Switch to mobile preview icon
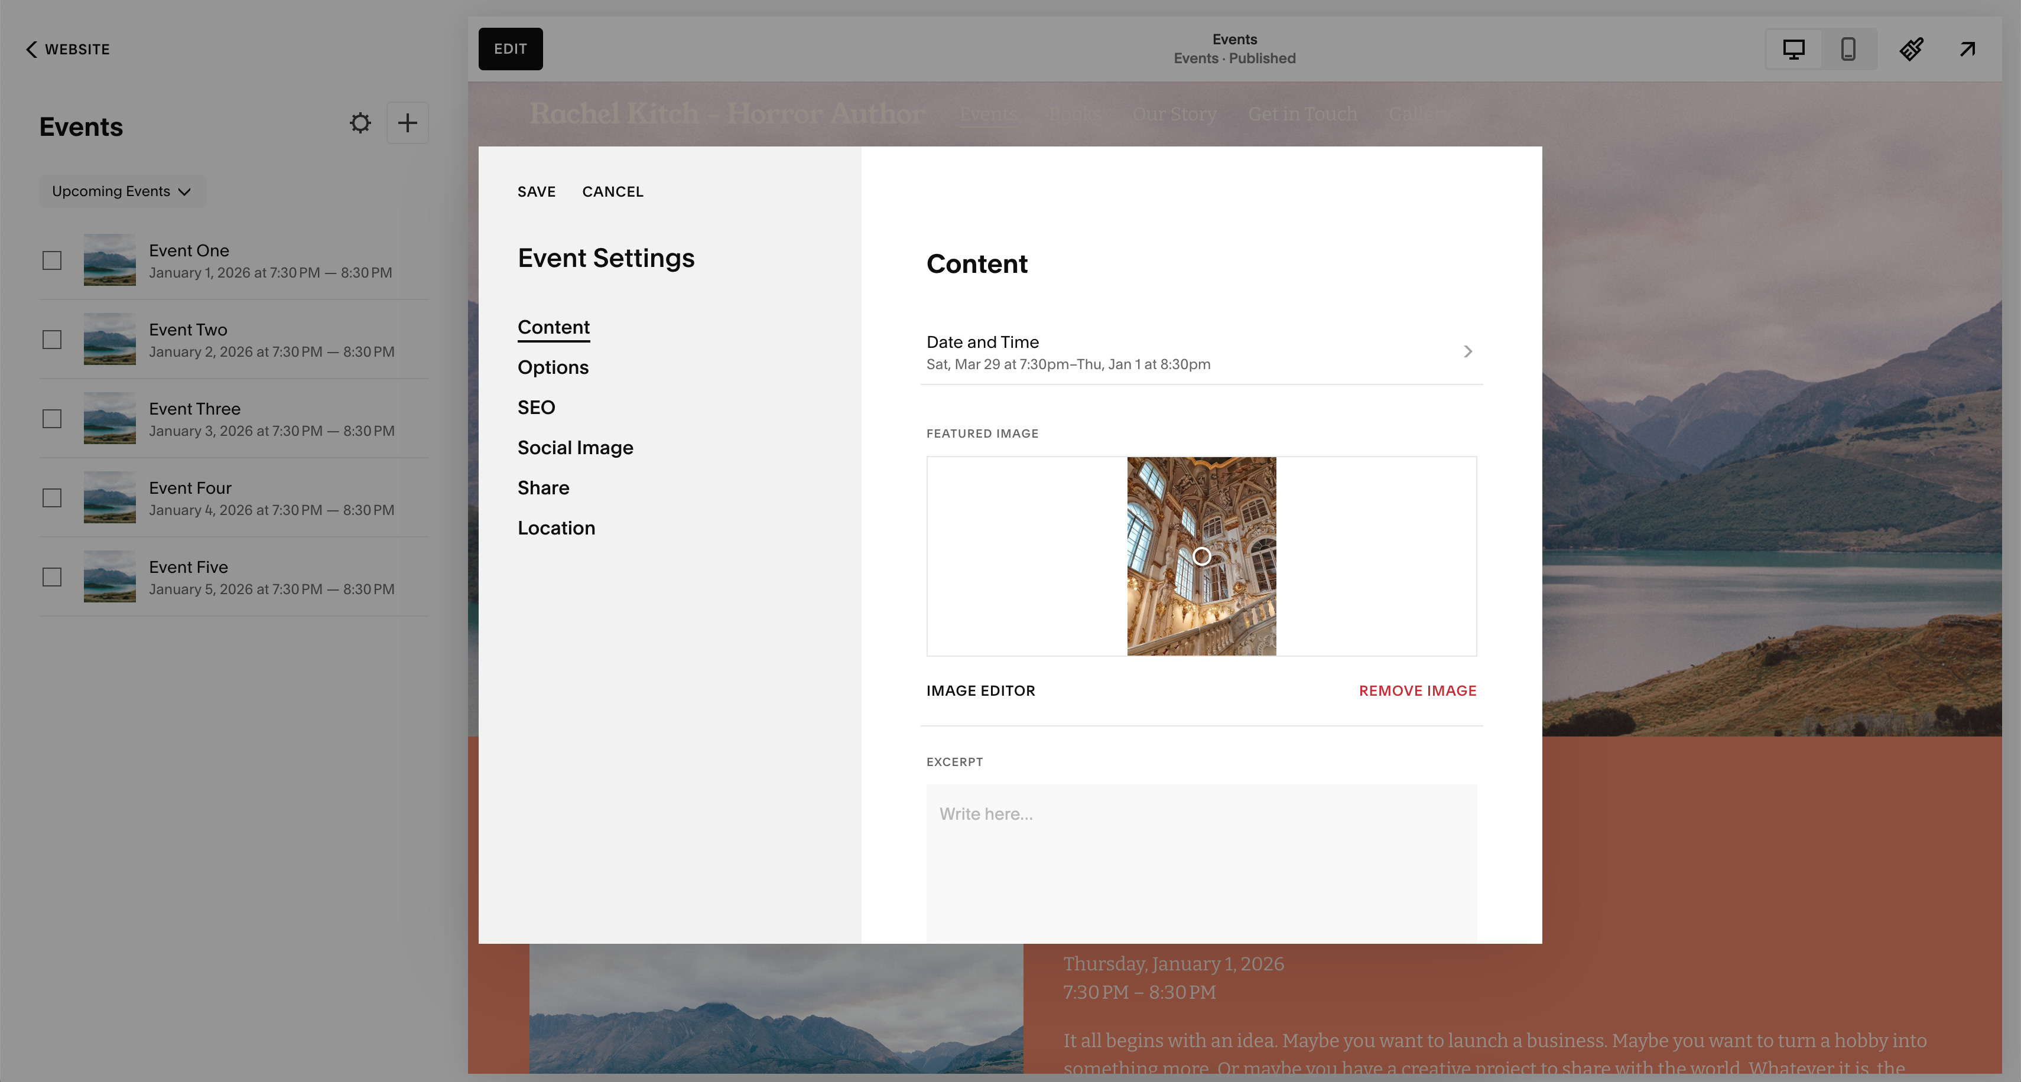The height and width of the screenshot is (1082, 2021). 1848,50
